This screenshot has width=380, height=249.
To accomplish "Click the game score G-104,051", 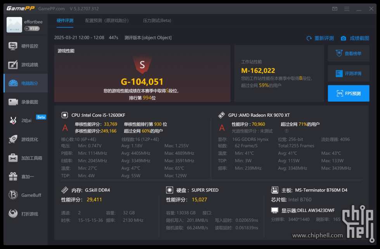I will (x=142, y=82).
